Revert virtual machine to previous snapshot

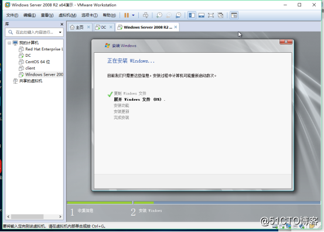pyautogui.click(x=169, y=15)
